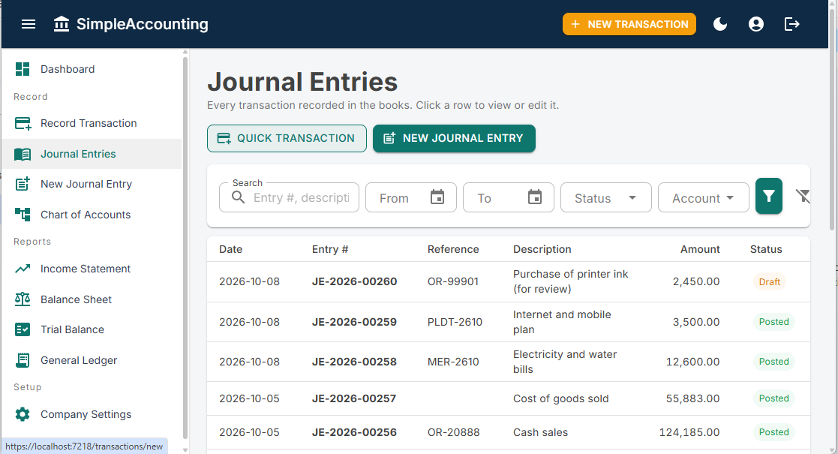Open entry JE-2026-00256
Screen dimensions: 838x454
(x=354, y=432)
